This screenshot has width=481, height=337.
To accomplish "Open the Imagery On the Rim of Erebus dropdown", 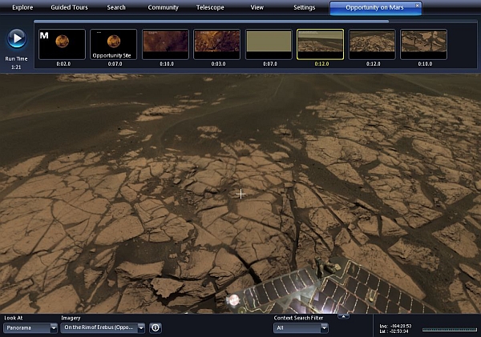I will pyautogui.click(x=103, y=328).
